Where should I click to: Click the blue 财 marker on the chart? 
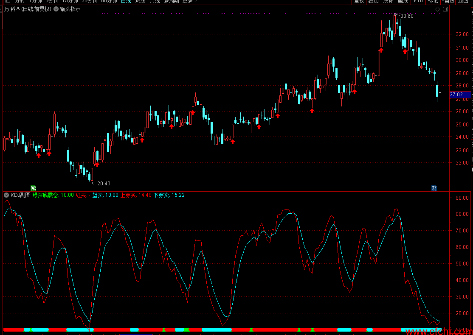(x=434, y=188)
